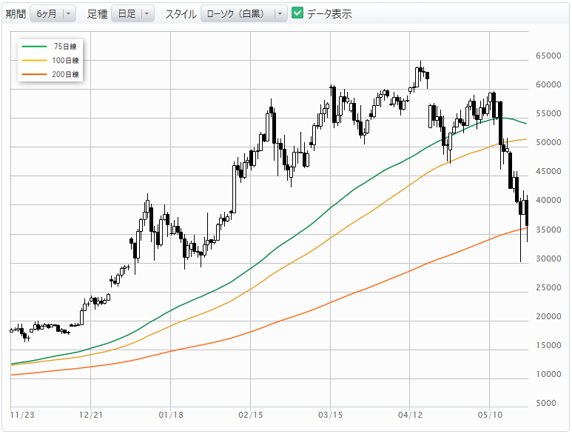Click the データ表示 label text
Screen dimensions: 572x434
coord(329,14)
